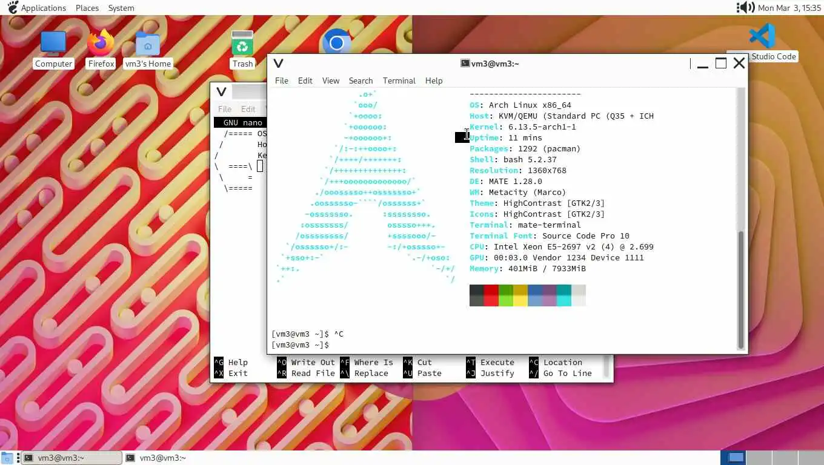Image resolution: width=824 pixels, height=465 pixels.
Task: Click the bright cyan neofetch color block
Action: pyautogui.click(x=564, y=301)
